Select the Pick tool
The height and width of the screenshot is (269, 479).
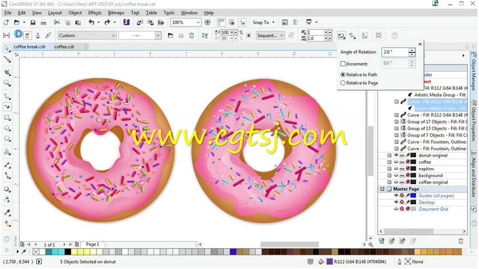(x=7, y=48)
